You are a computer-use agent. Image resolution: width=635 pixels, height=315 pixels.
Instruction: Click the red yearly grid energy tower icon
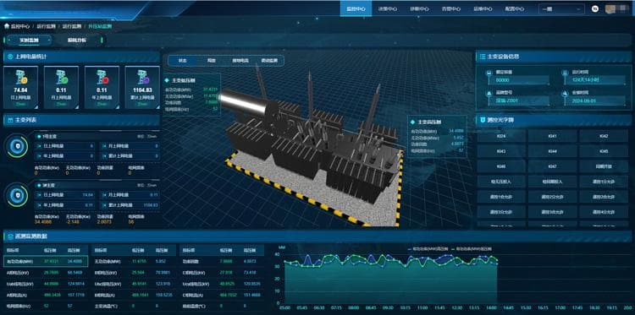(102, 77)
